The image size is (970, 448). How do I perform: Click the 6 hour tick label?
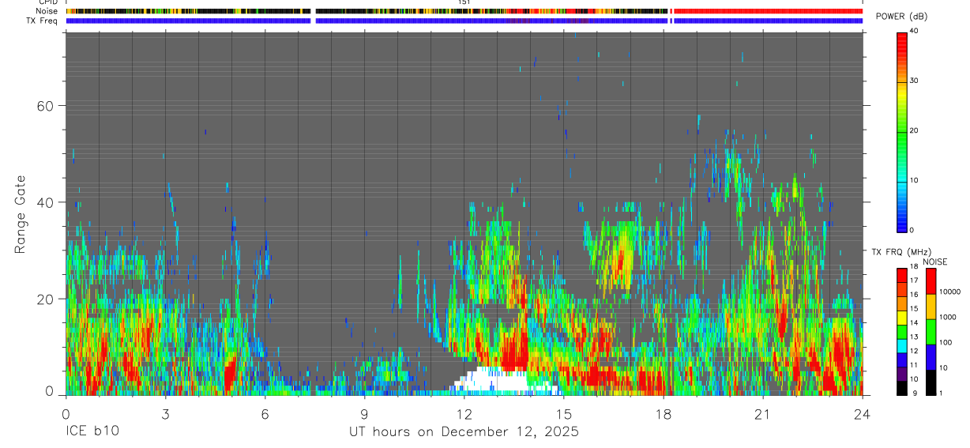point(265,415)
